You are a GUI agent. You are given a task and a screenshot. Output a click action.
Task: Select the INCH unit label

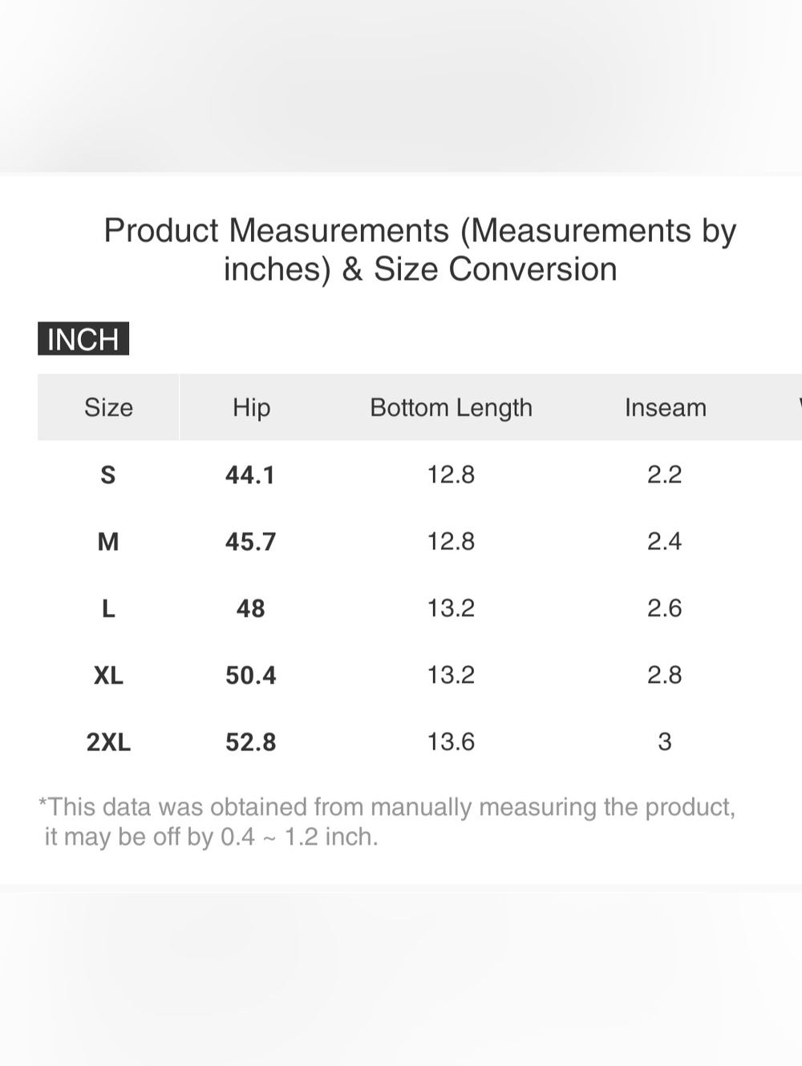click(83, 339)
